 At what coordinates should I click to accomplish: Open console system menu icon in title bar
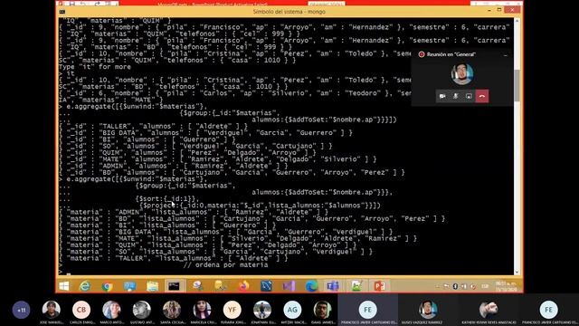click(62, 12)
